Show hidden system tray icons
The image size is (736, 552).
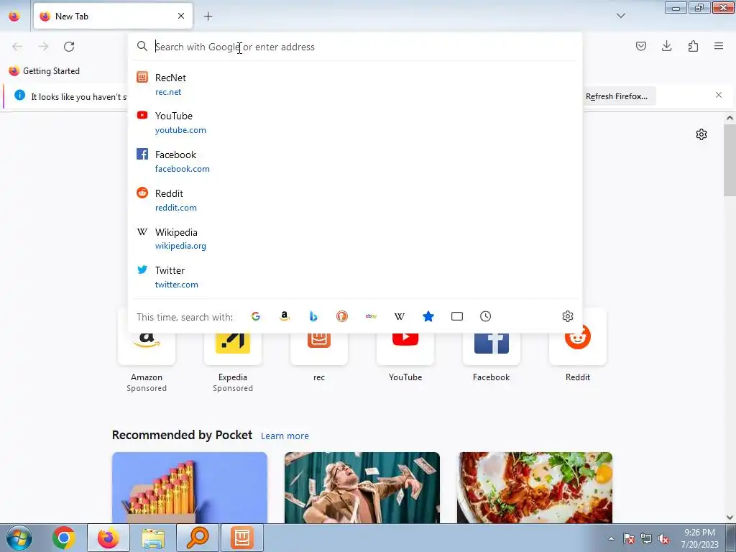pos(611,539)
